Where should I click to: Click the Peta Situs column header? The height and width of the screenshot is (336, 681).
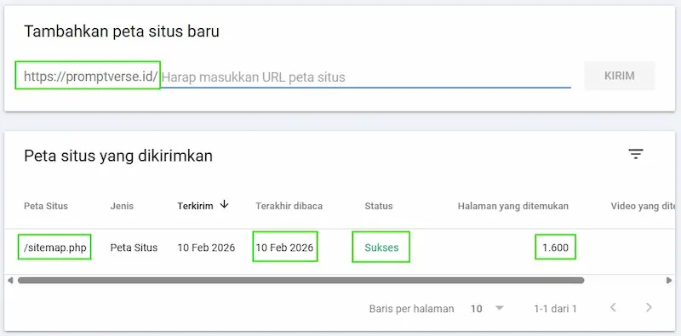pyautogui.click(x=46, y=206)
